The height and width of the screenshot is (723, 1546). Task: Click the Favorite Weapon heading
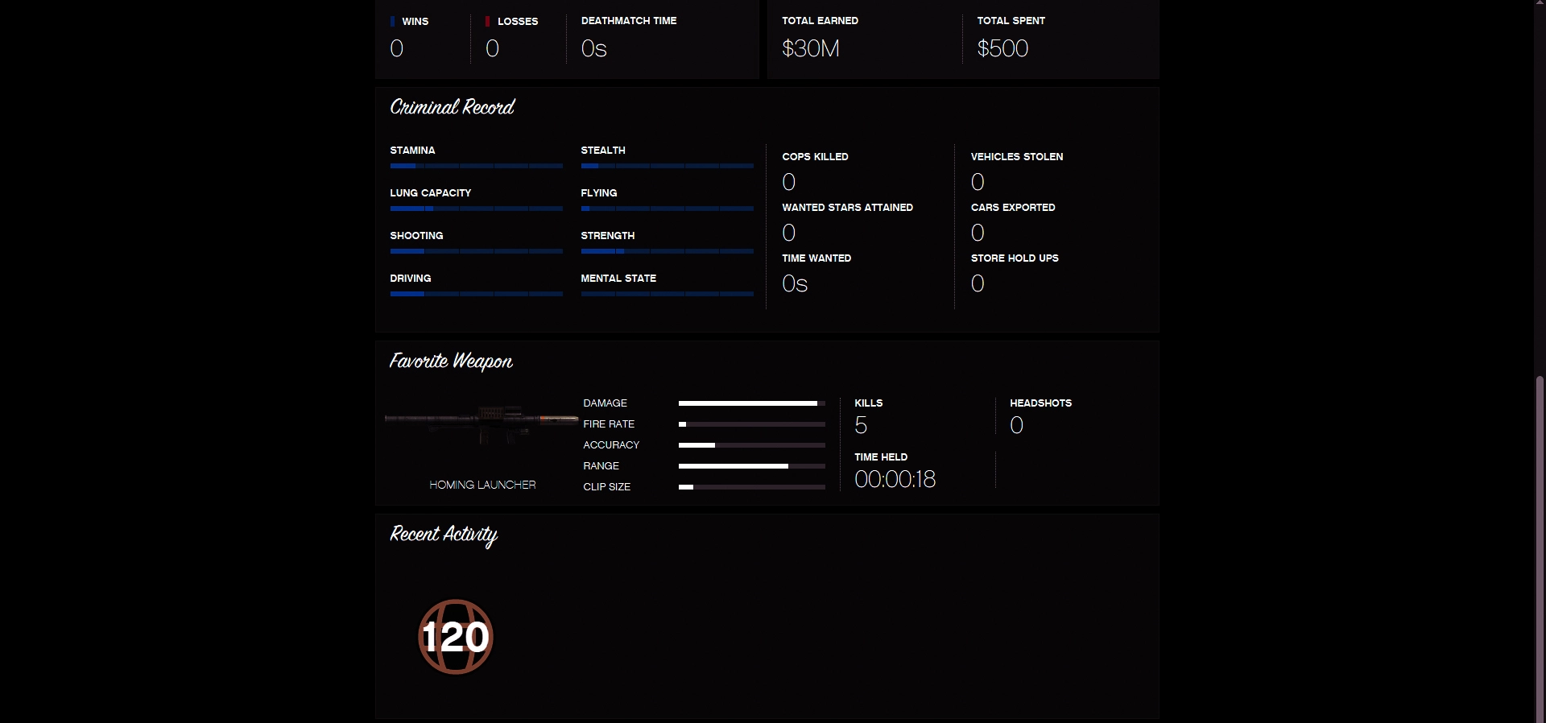click(451, 361)
